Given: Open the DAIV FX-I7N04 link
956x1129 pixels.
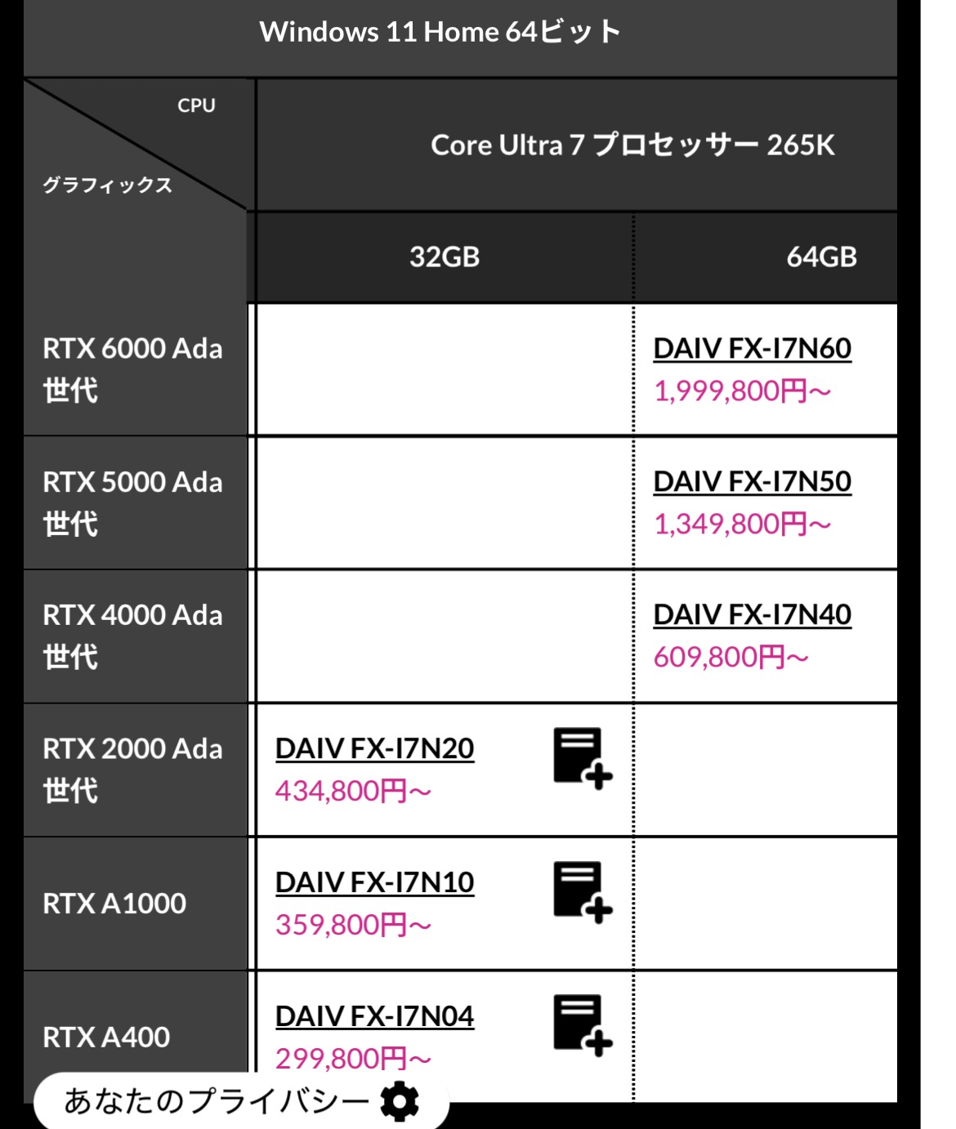Looking at the screenshot, I should coord(374,1016).
